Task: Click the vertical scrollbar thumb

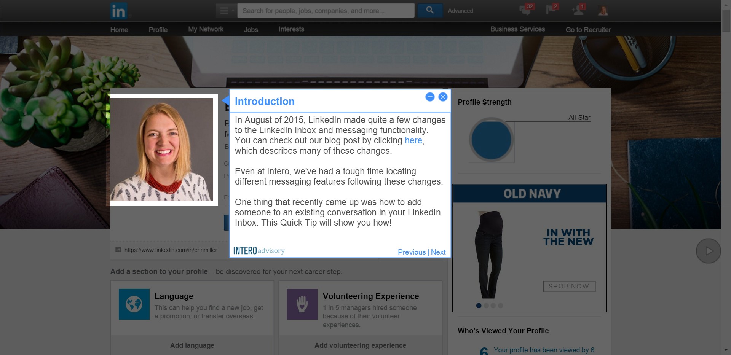Action: click(726, 20)
